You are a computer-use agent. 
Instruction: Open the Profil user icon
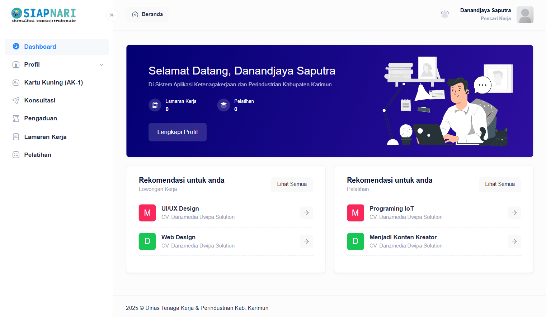tap(16, 64)
